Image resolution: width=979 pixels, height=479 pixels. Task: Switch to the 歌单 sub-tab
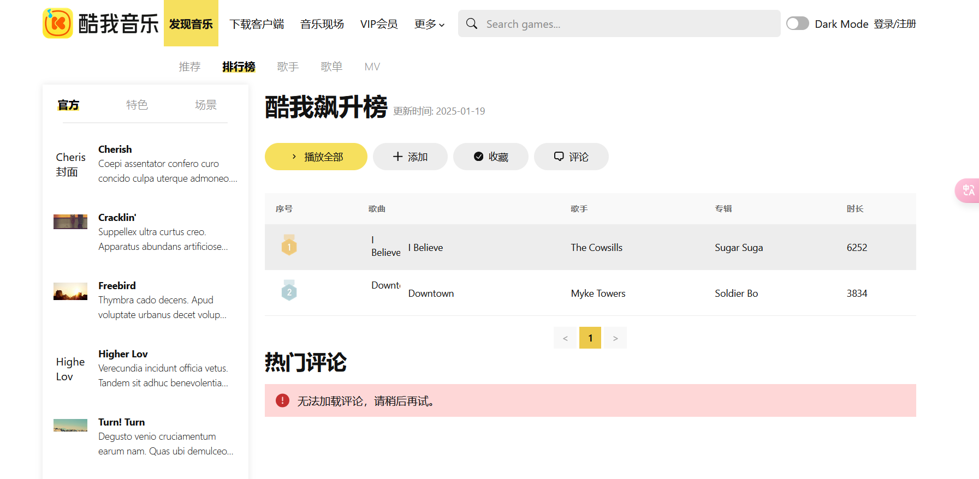point(331,67)
